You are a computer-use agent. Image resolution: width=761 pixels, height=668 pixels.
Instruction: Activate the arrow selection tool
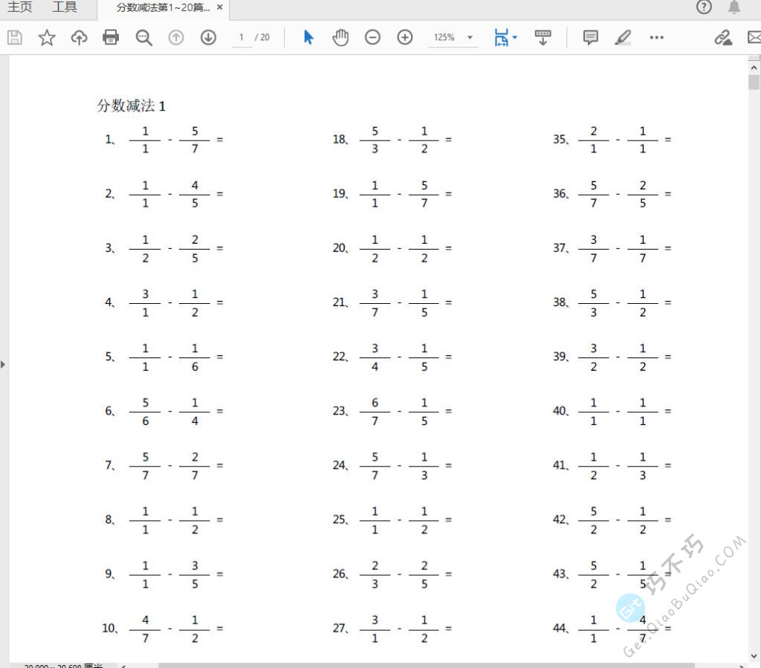[308, 38]
